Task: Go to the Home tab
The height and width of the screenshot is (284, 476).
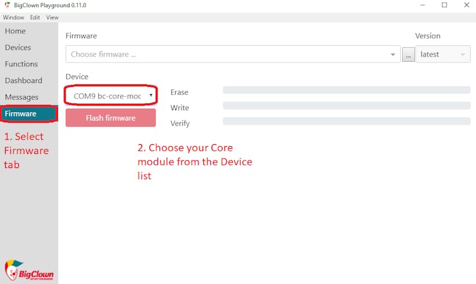Action: [x=15, y=31]
